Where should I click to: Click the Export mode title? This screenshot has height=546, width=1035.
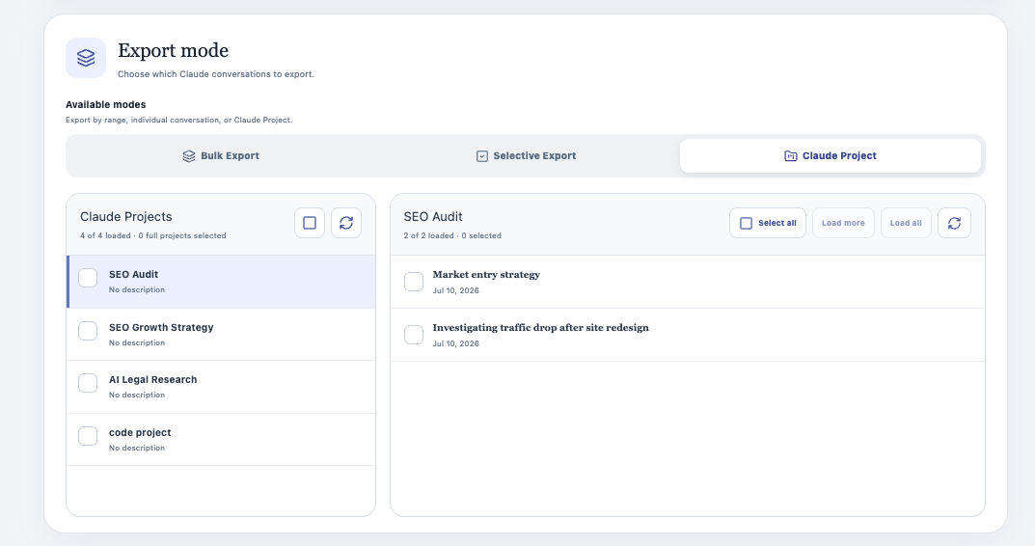pyautogui.click(x=173, y=50)
